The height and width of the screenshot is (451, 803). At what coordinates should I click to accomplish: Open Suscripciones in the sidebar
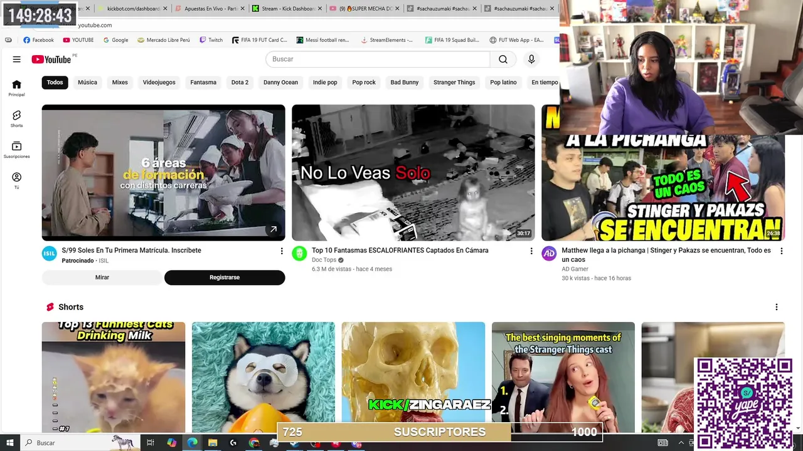pyautogui.click(x=16, y=150)
